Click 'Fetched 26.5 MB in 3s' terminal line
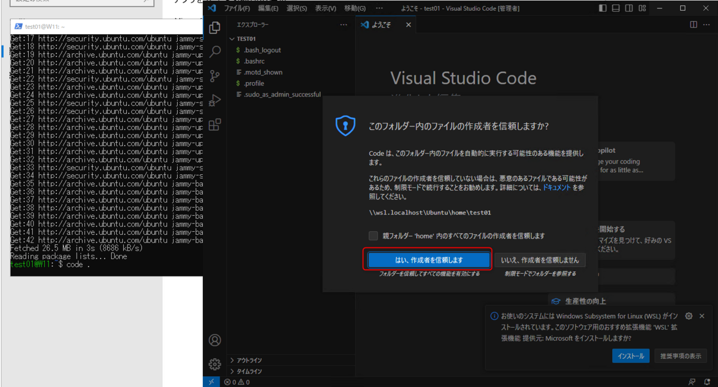The height and width of the screenshot is (387, 718). (77, 248)
